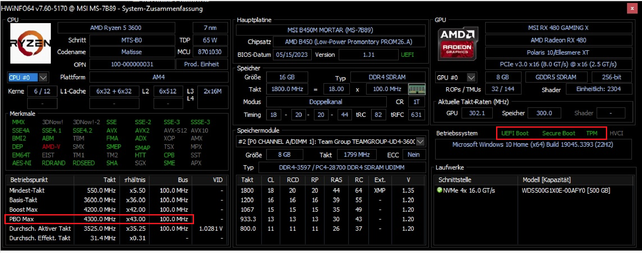Select the PBO Max row
The width and height of the screenshot is (642, 253).
pos(117,219)
